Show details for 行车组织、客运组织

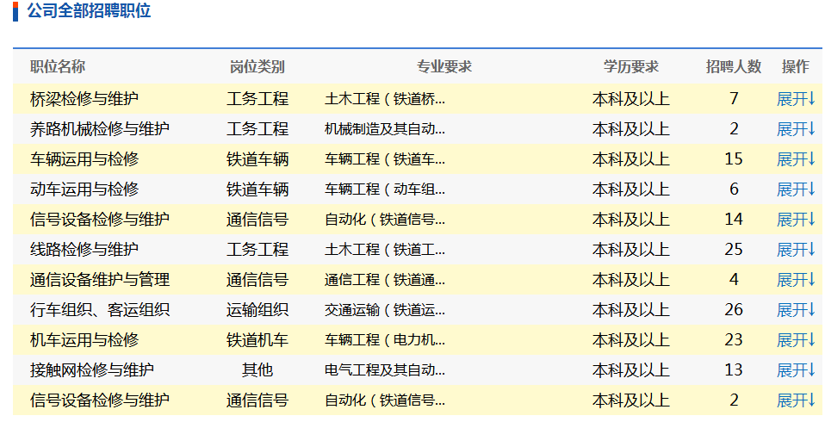(795, 310)
